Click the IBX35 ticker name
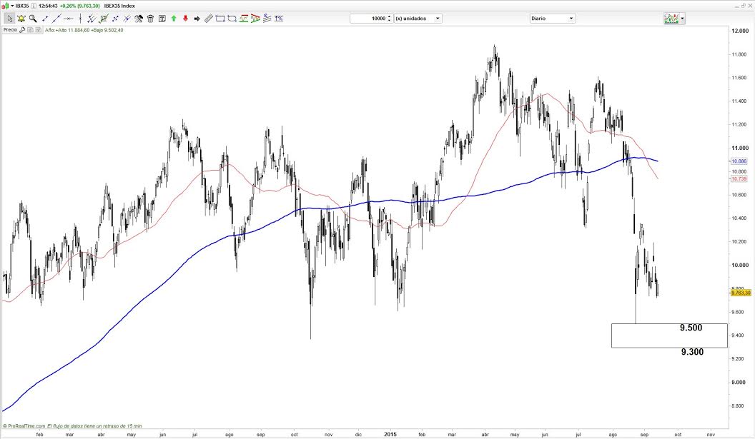The width and height of the screenshot is (755, 439). [x=22, y=6]
